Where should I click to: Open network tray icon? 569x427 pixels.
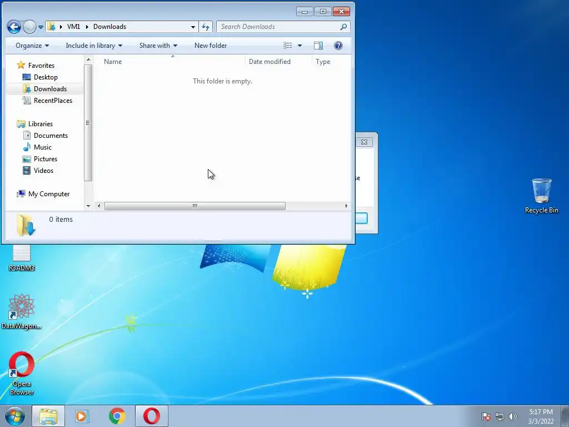point(500,416)
